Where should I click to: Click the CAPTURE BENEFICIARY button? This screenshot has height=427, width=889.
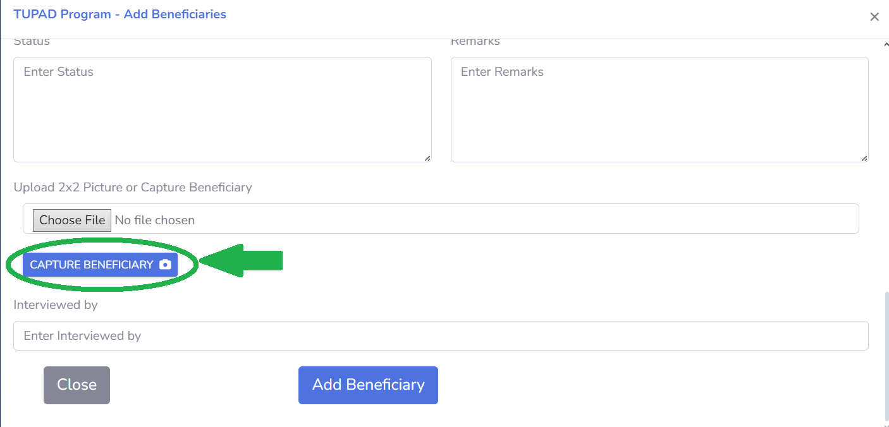tap(101, 265)
